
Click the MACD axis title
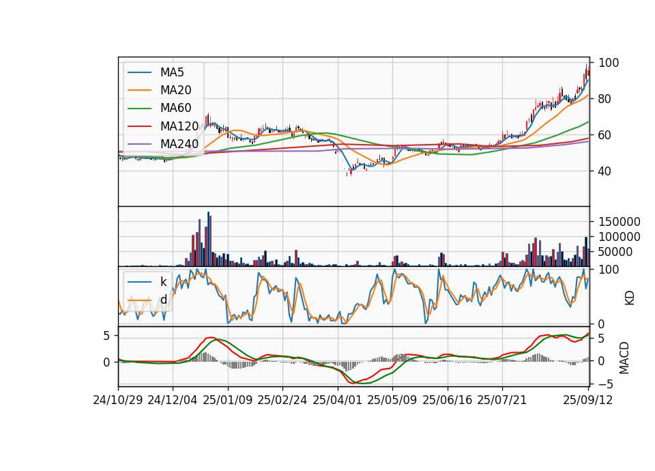tap(624, 358)
